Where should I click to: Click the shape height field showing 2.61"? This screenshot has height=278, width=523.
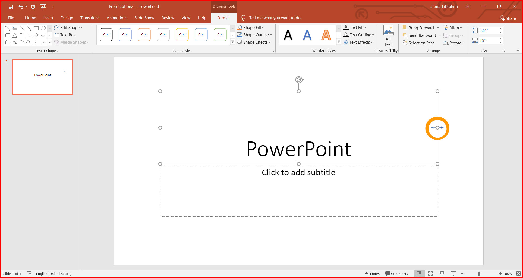(488, 30)
